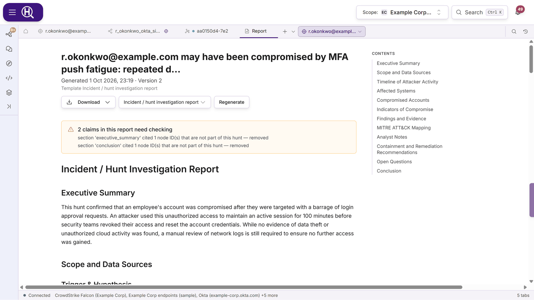Click the '+5 more' data sources text

(269, 295)
